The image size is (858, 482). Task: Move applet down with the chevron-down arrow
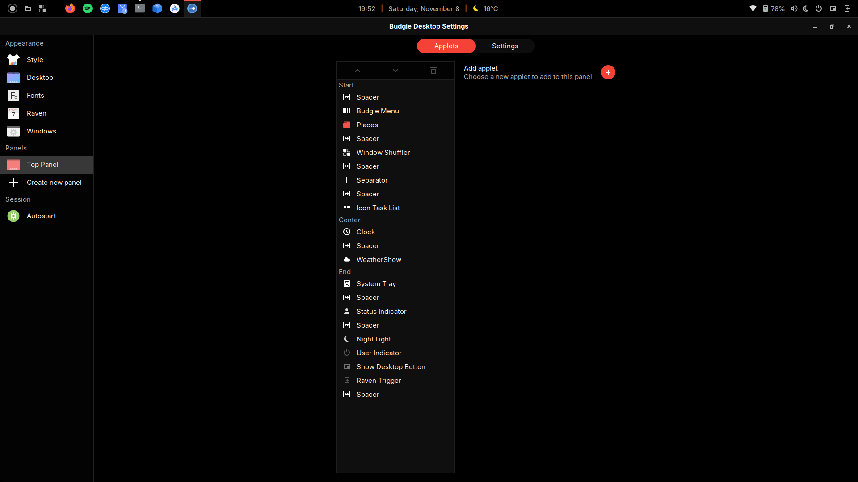[395, 71]
